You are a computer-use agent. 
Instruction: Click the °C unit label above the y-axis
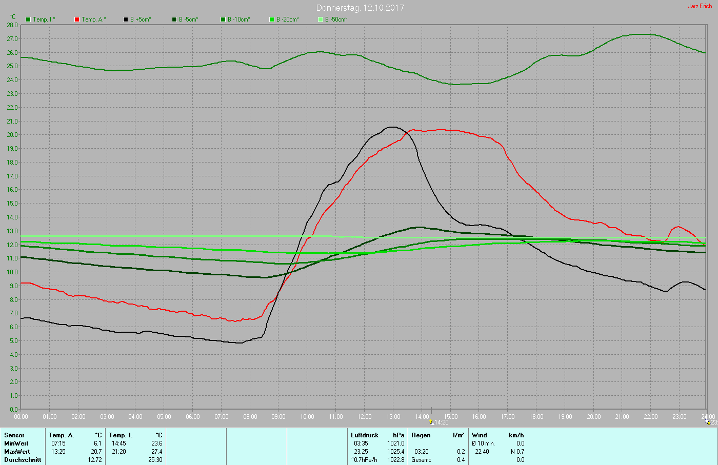point(13,17)
